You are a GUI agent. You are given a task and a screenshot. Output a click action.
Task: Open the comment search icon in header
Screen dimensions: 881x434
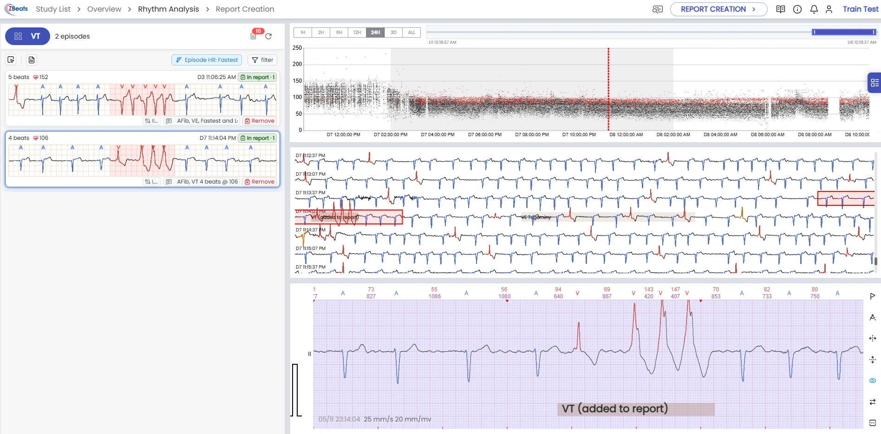[658, 9]
